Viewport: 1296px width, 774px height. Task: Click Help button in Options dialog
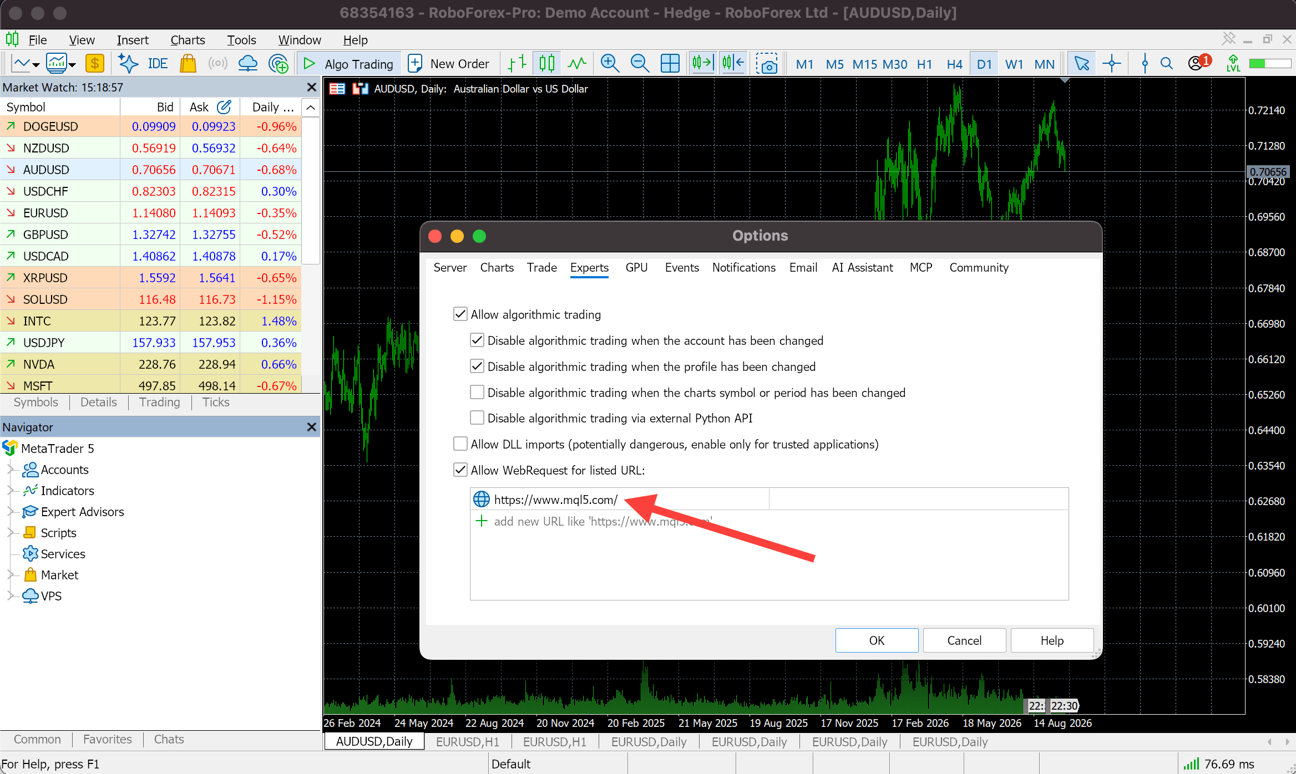pyautogui.click(x=1052, y=640)
